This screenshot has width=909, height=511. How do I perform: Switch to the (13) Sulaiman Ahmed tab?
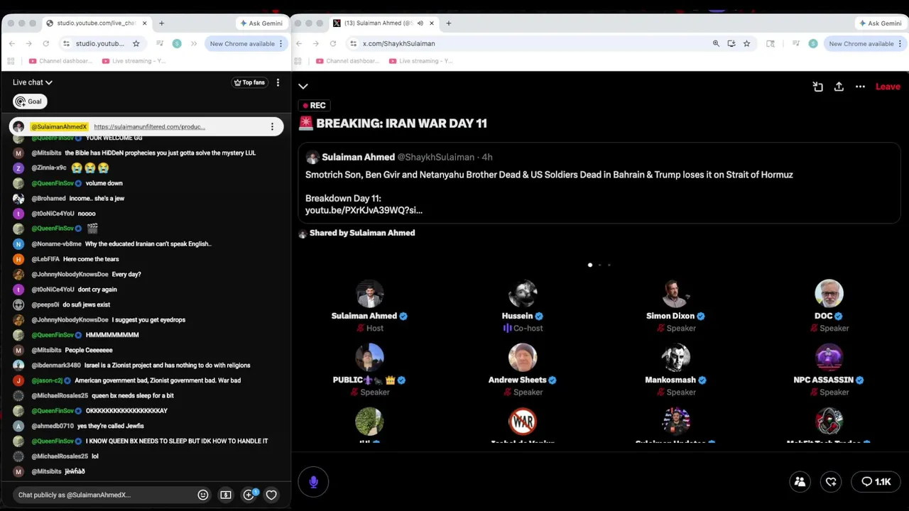pos(383,23)
